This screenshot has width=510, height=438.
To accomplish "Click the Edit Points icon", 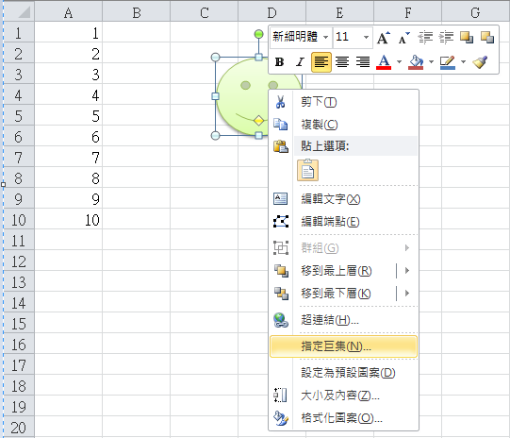I will click(280, 222).
